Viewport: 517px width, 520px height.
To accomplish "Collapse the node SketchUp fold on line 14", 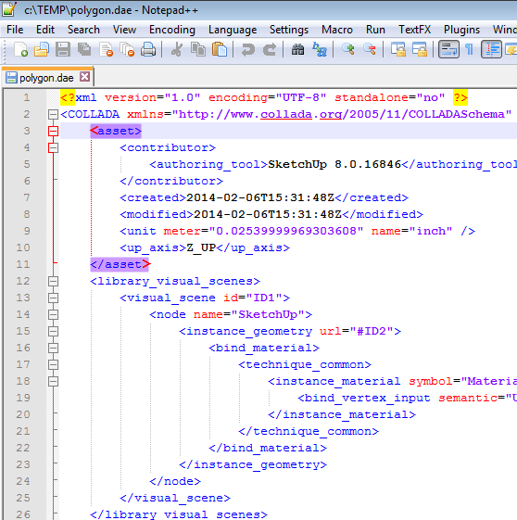I will (x=53, y=314).
